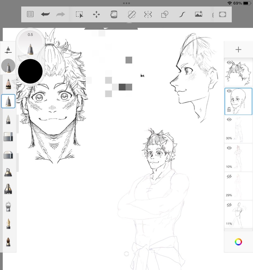This screenshot has height=270, width=253.
Task: Tap the black color puck
Action: coord(30,71)
